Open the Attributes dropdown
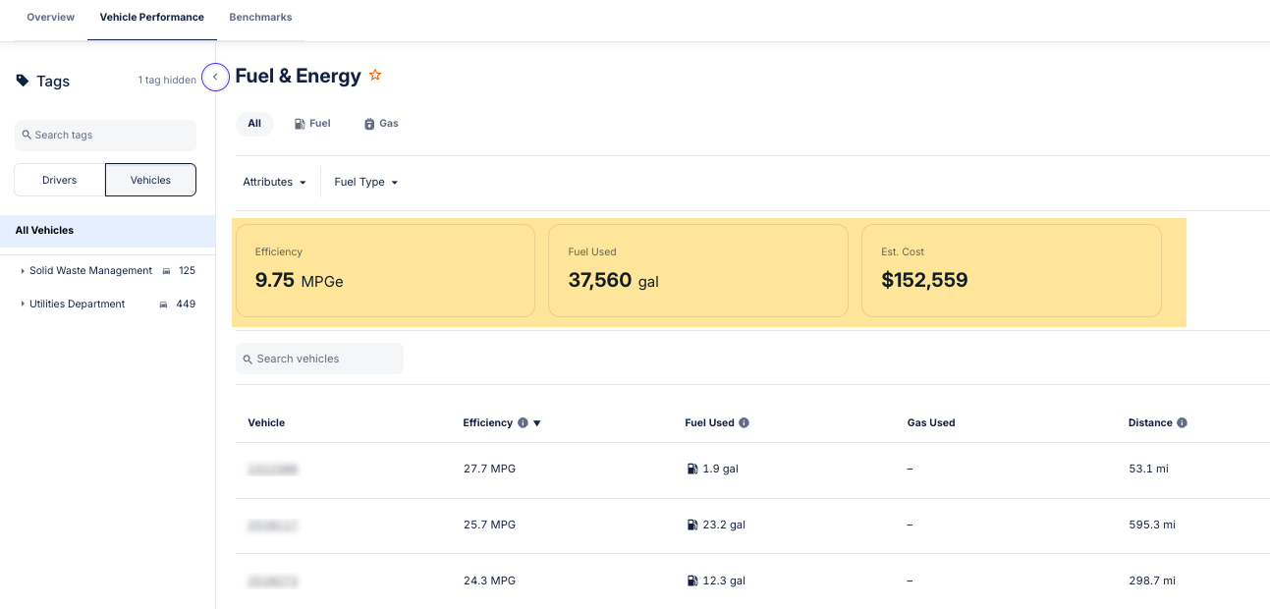The image size is (1270, 609). tap(275, 183)
